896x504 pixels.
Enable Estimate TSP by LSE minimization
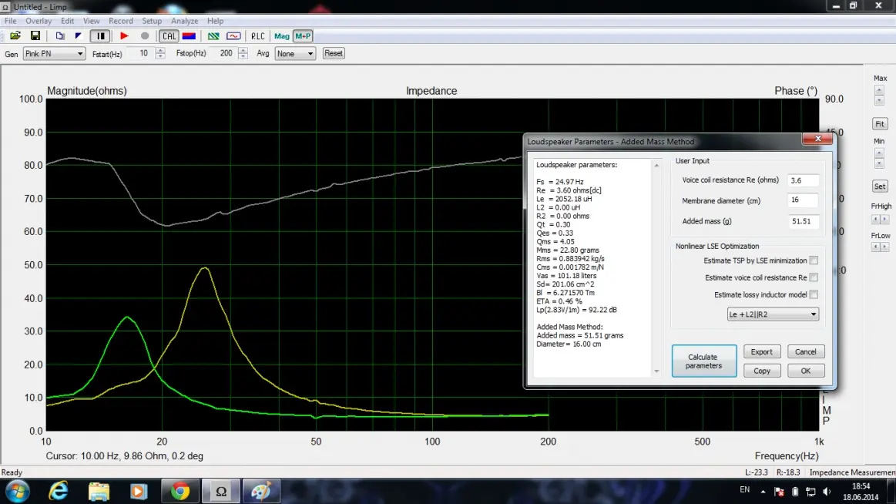pos(814,261)
